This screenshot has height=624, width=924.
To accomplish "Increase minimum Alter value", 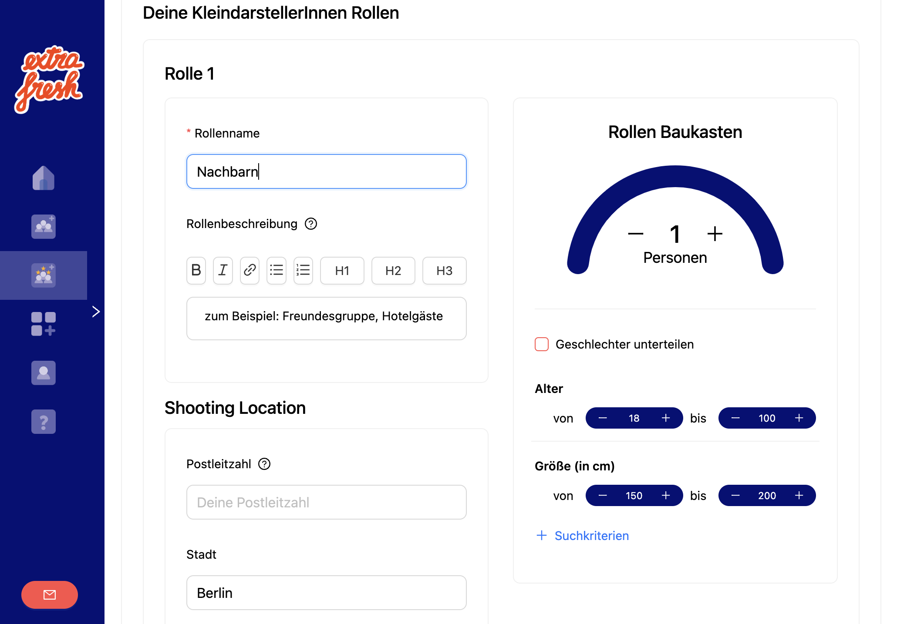I will [x=665, y=418].
